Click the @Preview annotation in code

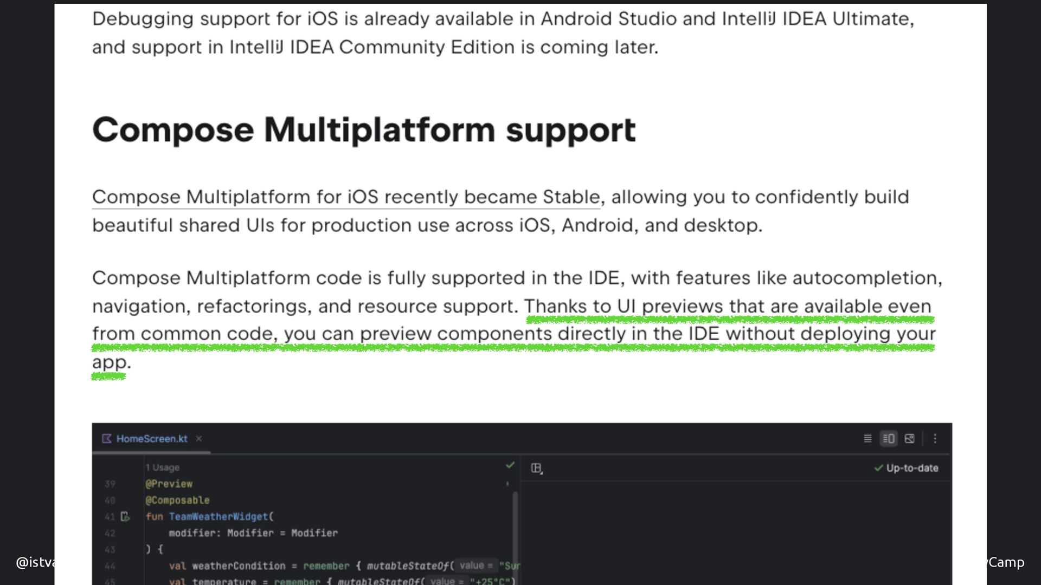[169, 484]
